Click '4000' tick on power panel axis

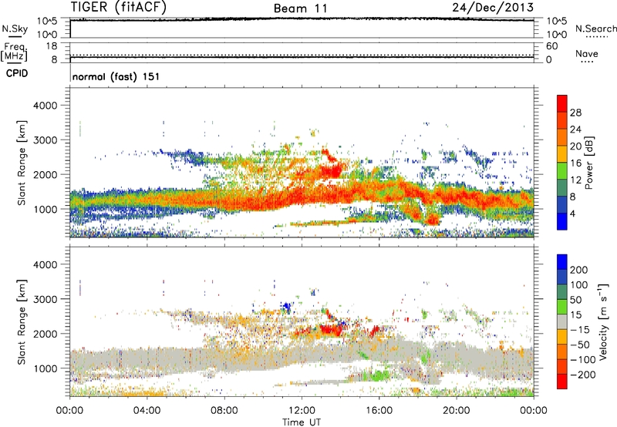point(46,106)
